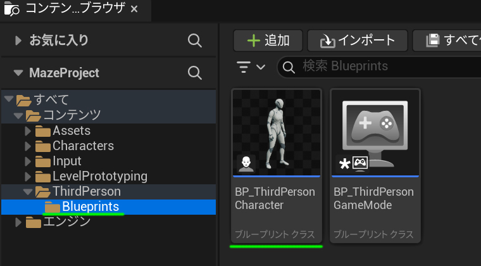Collapse the コンテンツ folder arrow
Viewport: 481px width, 266px height.
(18, 115)
